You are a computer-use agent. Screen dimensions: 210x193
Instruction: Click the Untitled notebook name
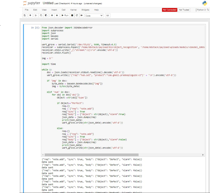click(48, 3)
